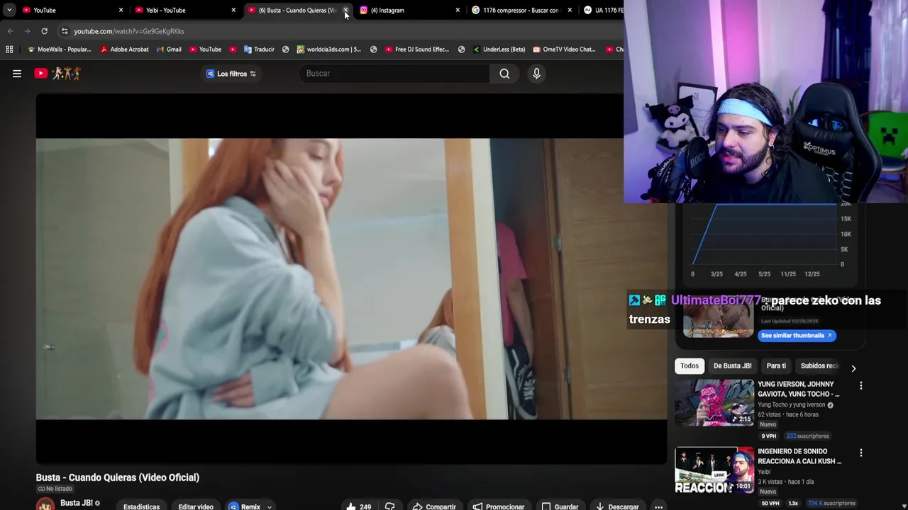Click the Promocionar button

pos(499,506)
